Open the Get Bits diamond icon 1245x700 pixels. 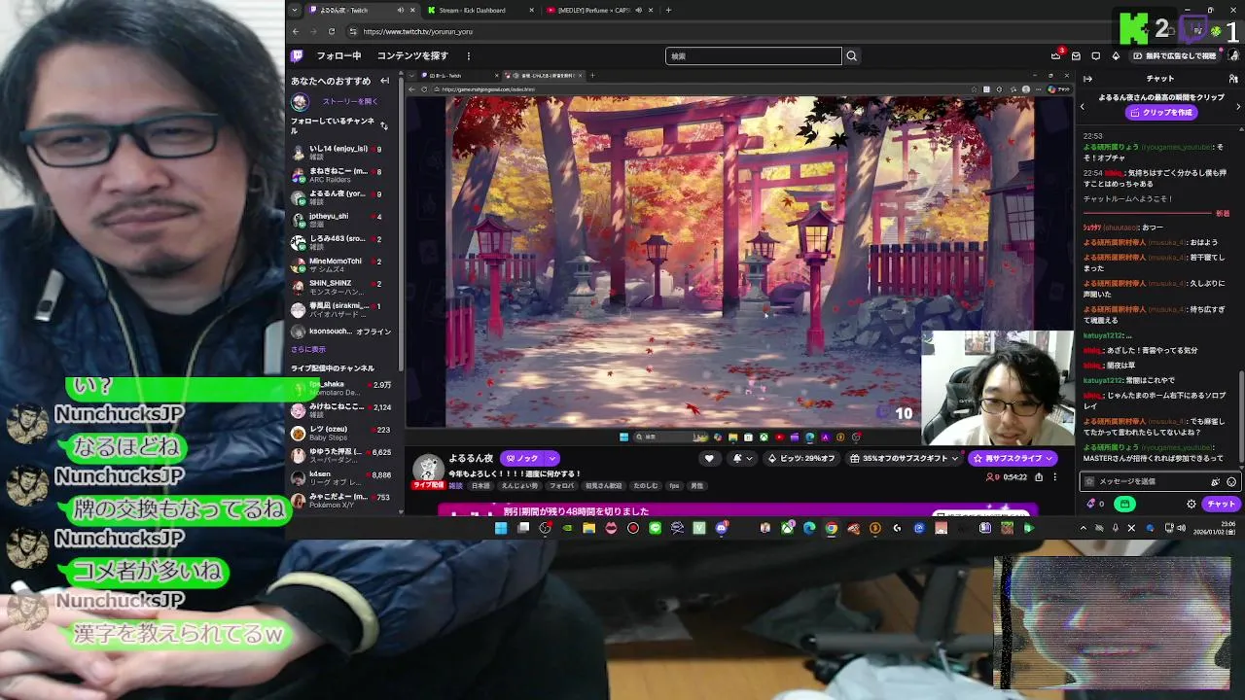point(1116,56)
